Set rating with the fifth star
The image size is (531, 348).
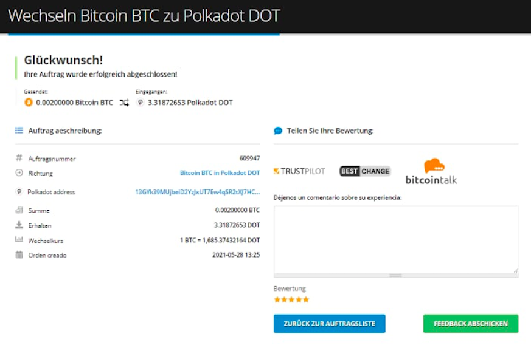306,299
